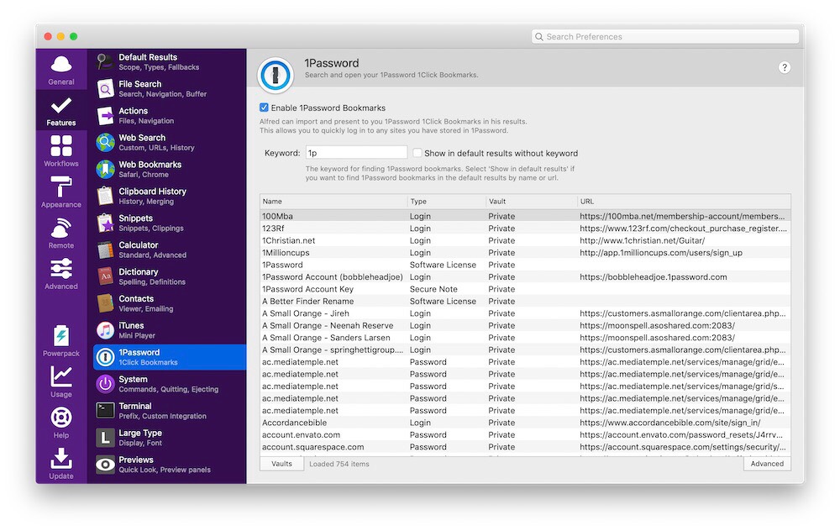Select the 100Mba row
The height and width of the screenshot is (531, 840).
(525, 216)
